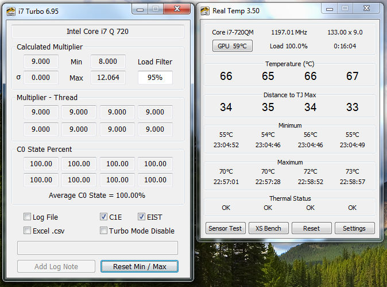Click the minimum temperature 54°C
This screenshot has width=387, height=287.
click(268, 135)
